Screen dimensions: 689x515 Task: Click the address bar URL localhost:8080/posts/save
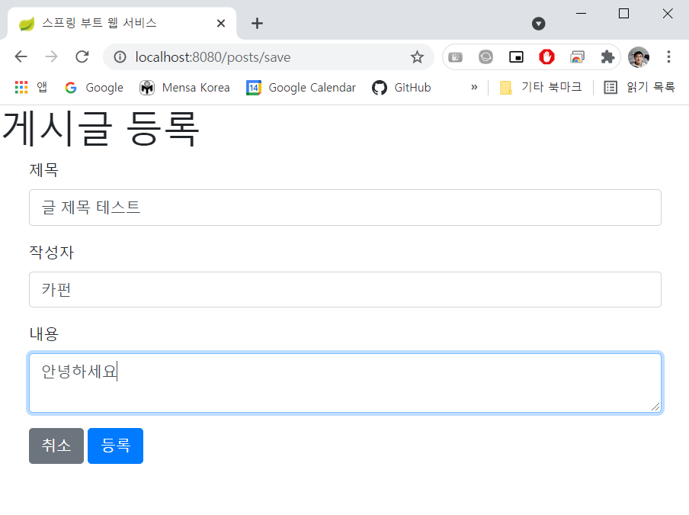[213, 57]
